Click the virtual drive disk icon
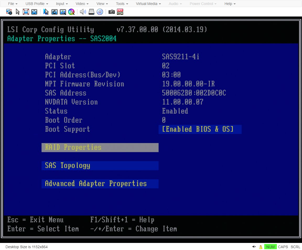The width and height of the screenshot is (302, 250). 91,12
